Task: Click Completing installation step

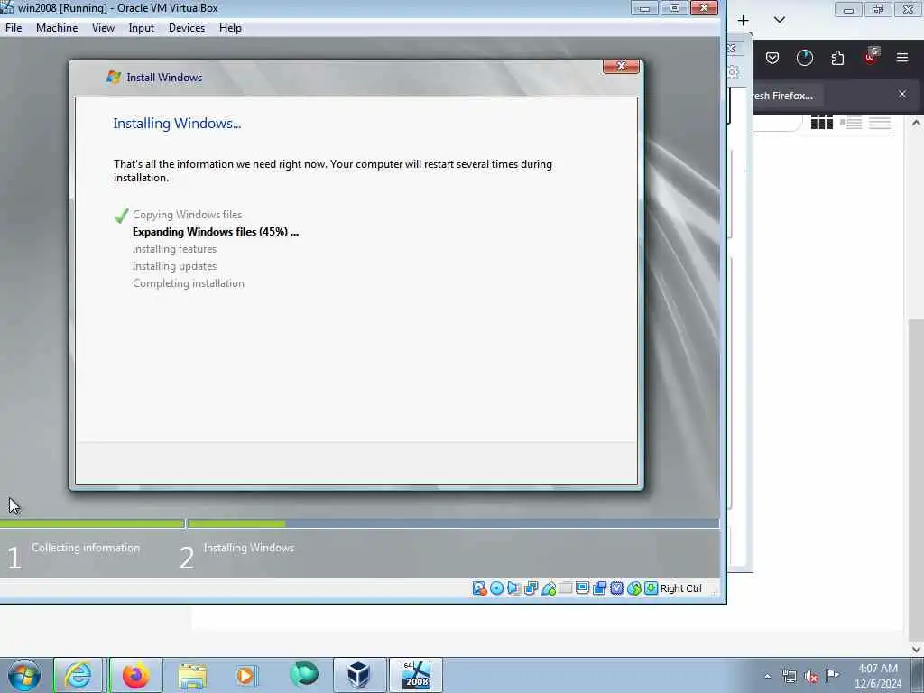Action: (x=188, y=282)
